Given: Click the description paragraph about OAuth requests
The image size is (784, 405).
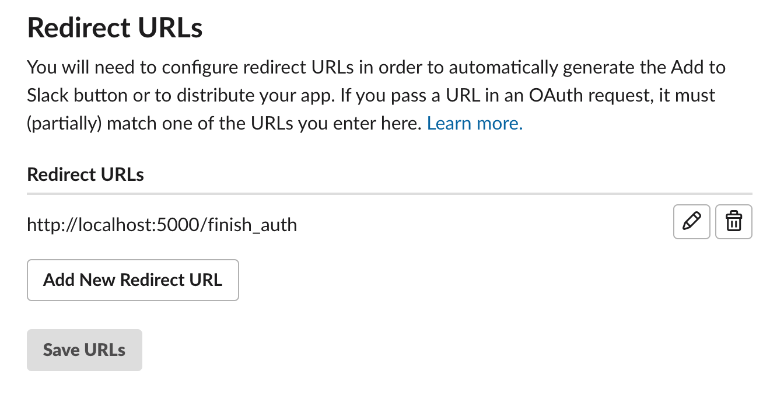Looking at the screenshot, I should click(376, 95).
